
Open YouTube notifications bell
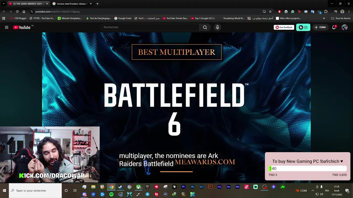click(x=334, y=27)
